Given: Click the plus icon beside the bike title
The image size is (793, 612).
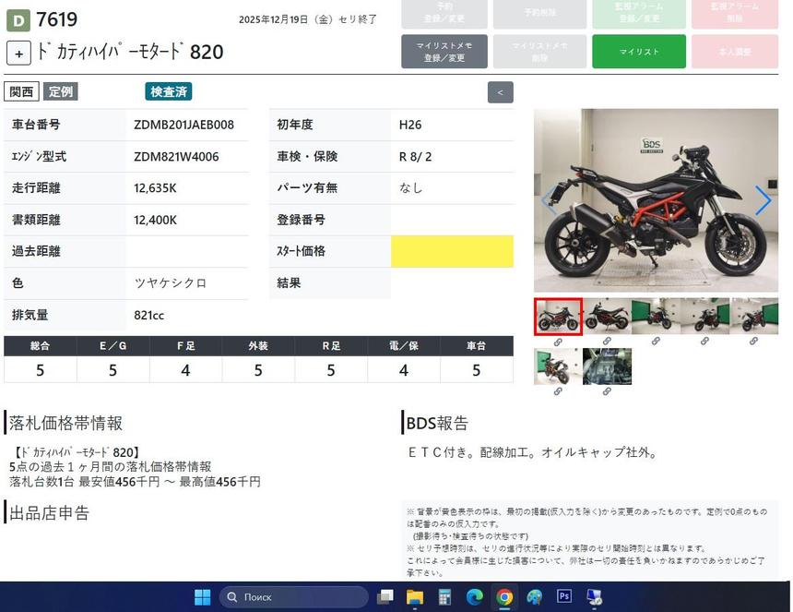Looking at the screenshot, I should (x=18, y=53).
